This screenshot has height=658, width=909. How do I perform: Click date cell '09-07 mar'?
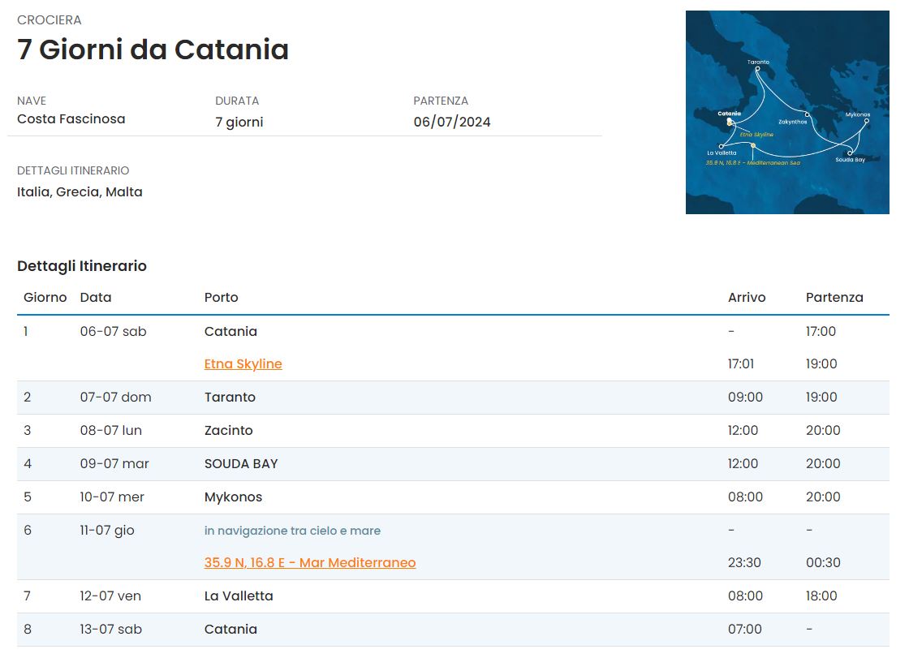pyautogui.click(x=114, y=464)
